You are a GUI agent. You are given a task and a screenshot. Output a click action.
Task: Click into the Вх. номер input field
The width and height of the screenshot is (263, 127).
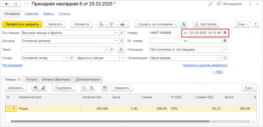165,41
